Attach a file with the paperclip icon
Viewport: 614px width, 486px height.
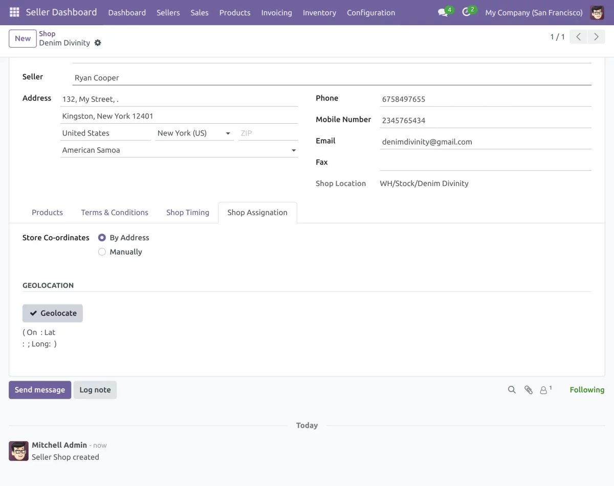click(x=529, y=390)
